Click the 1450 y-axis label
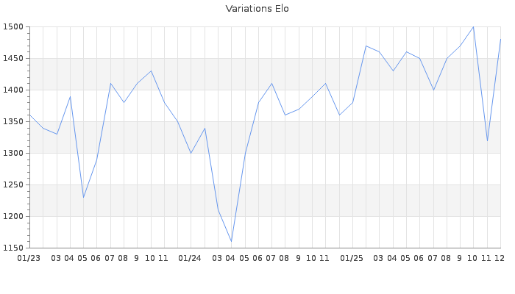Screen dimensions: 515x294 tap(13, 59)
